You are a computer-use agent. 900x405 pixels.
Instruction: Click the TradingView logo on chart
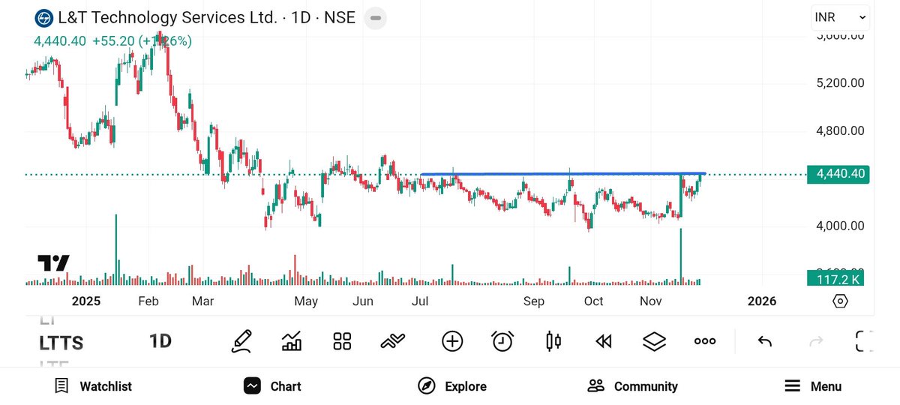coord(53,263)
